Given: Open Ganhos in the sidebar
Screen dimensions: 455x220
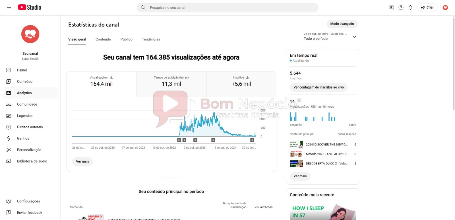Looking at the screenshot, I should pos(23,138).
